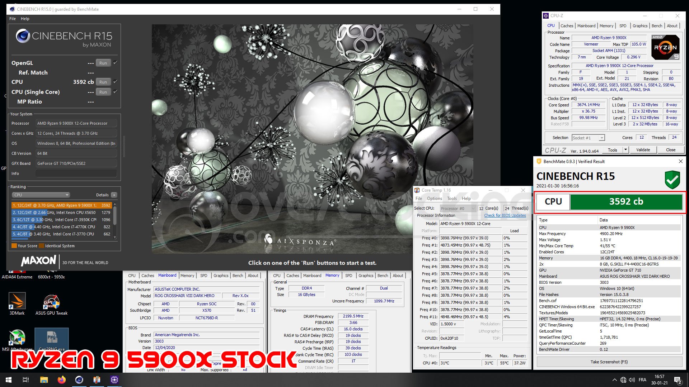Select the Intel Core i7-4770K ranking row
The image size is (689, 387).
(61, 227)
